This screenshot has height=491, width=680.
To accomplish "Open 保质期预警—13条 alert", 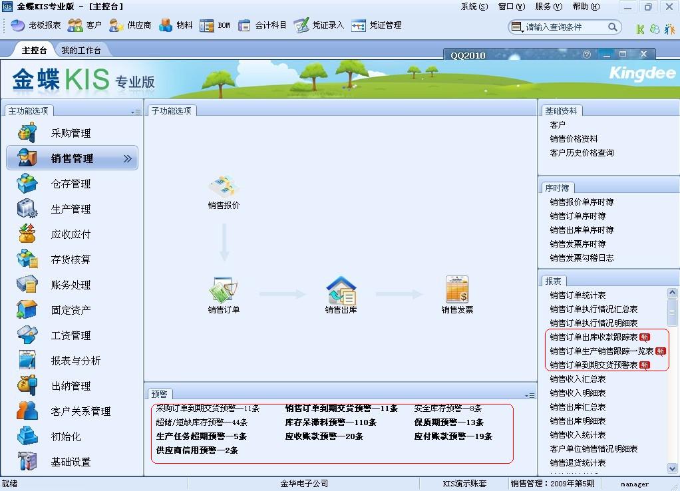I will pyautogui.click(x=449, y=422).
